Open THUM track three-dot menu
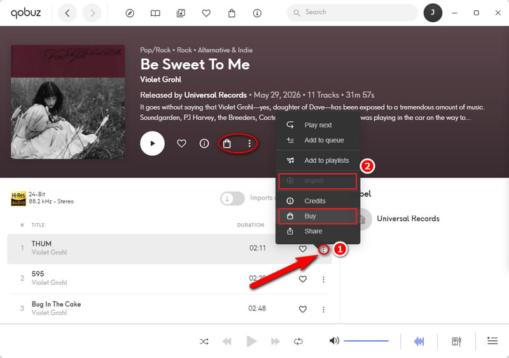509x358 pixels. click(x=323, y=249)
